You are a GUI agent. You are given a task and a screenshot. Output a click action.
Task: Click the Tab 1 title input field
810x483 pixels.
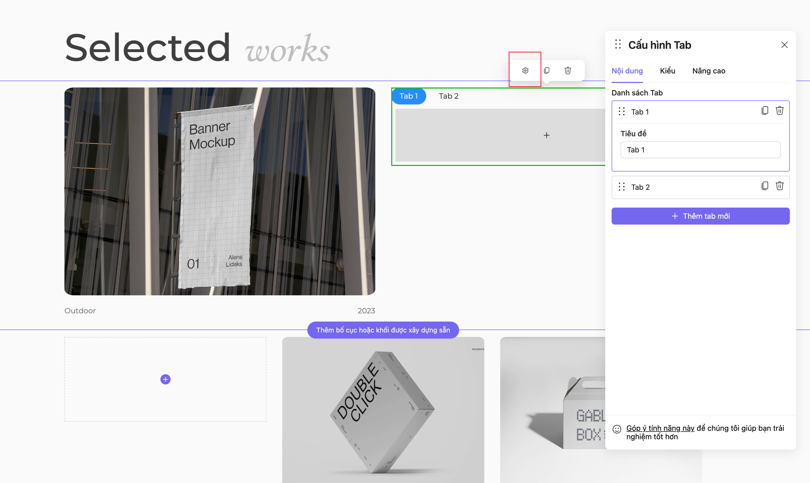[x=700, y=150]
